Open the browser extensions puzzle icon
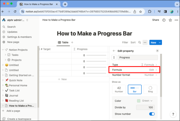Viewport: 180px width, 121px height. [149, 11]
